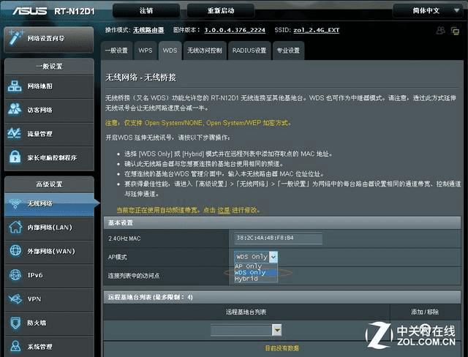Click the 无线路由器 operation mode link
468x357 pixels.
click(x=148, y=30)
